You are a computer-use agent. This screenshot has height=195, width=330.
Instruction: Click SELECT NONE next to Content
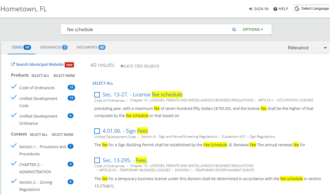[x=62, y=135]
